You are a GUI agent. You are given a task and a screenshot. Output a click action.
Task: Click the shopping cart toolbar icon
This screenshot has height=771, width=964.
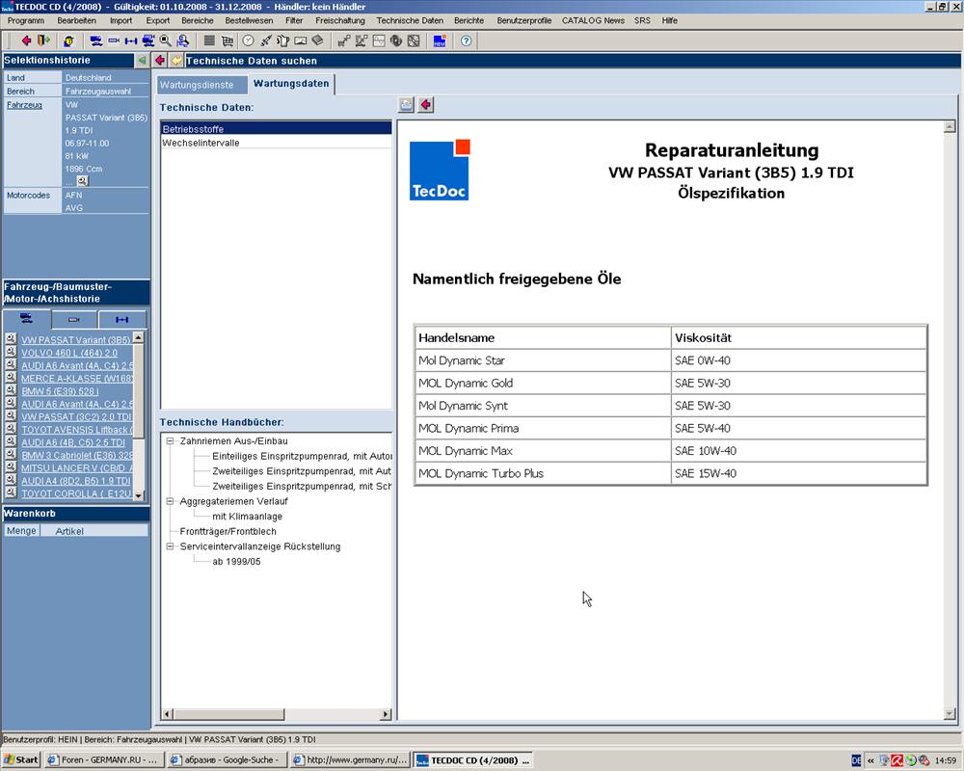point(227,40)
